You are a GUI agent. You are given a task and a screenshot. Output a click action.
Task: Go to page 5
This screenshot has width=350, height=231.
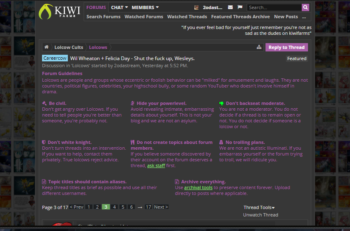(x=123, y=207)
